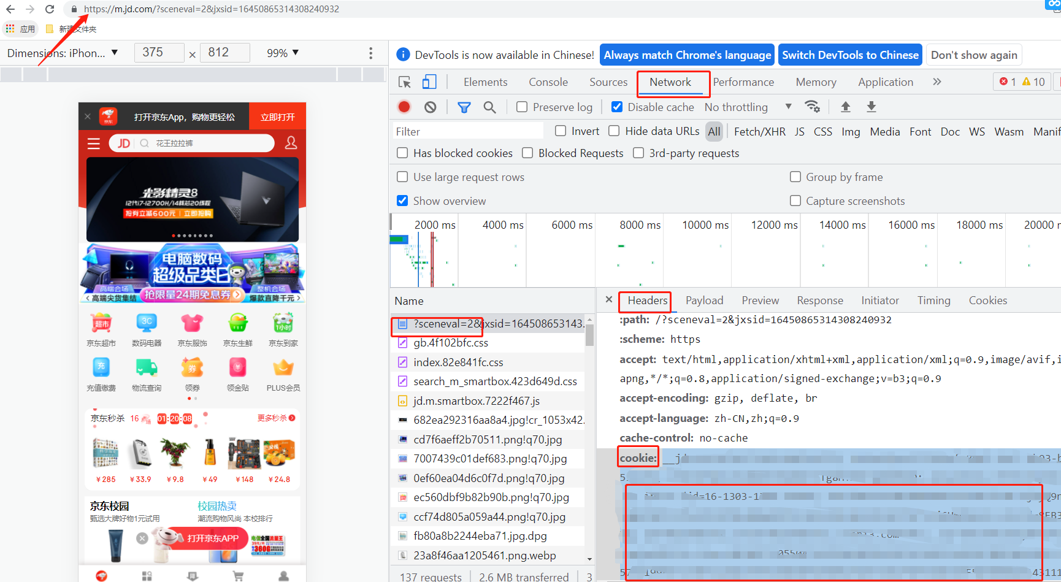1061x582 pixels.
Task: Toggle the network filter funnel icon
Action: [464, 107]
